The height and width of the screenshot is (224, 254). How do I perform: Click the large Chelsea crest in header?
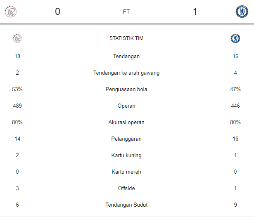click(x=242, y=12)
